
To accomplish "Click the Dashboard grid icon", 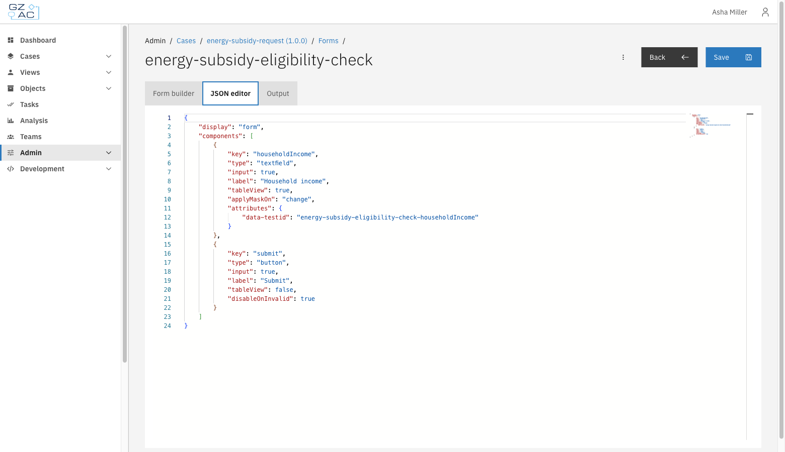I will (11, 40).
